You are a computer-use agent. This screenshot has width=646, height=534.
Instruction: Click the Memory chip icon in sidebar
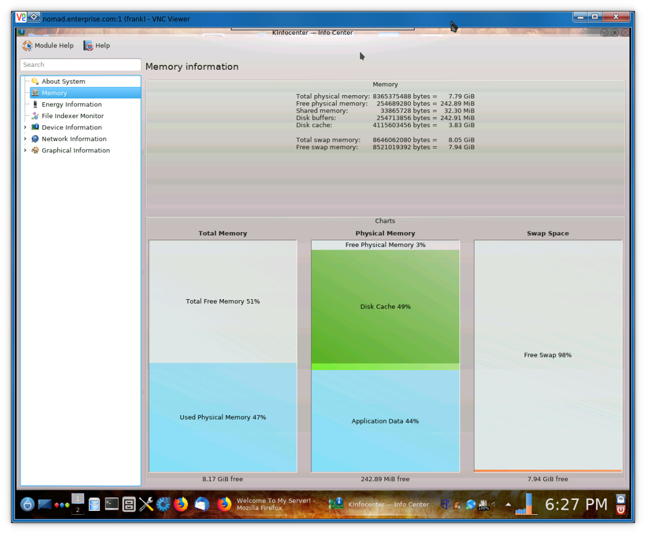click(35, 93)
